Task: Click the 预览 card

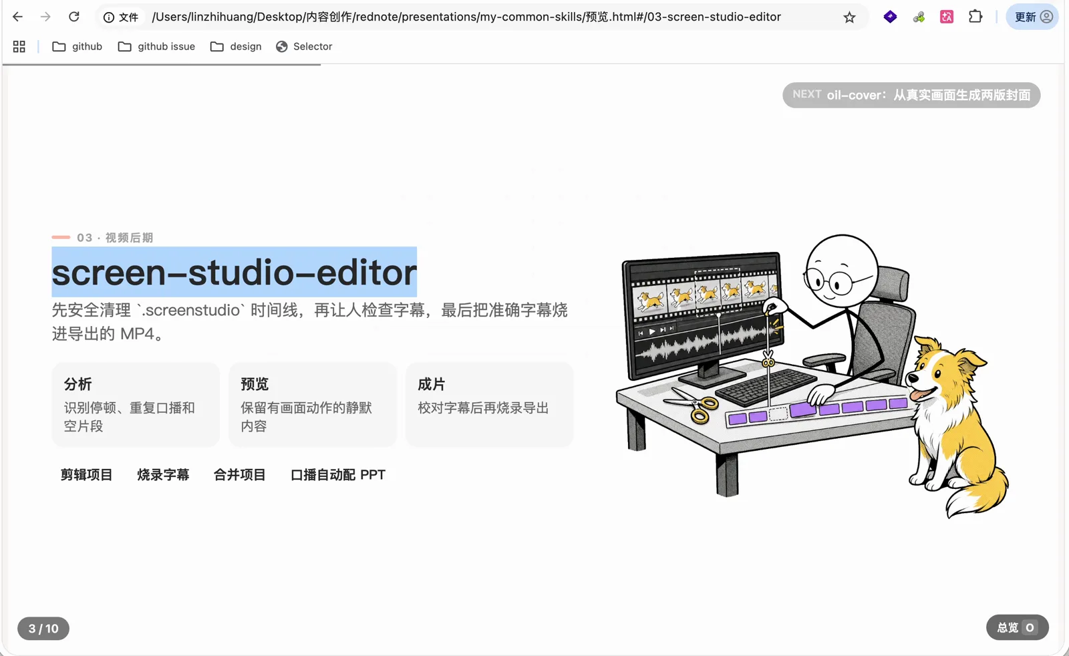Action: pyautogui.click(x=313, y=405)
